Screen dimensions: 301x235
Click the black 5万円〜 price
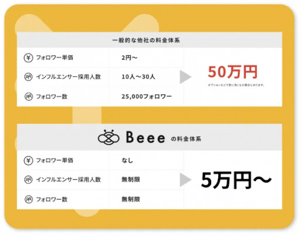(x=236, y=180)
